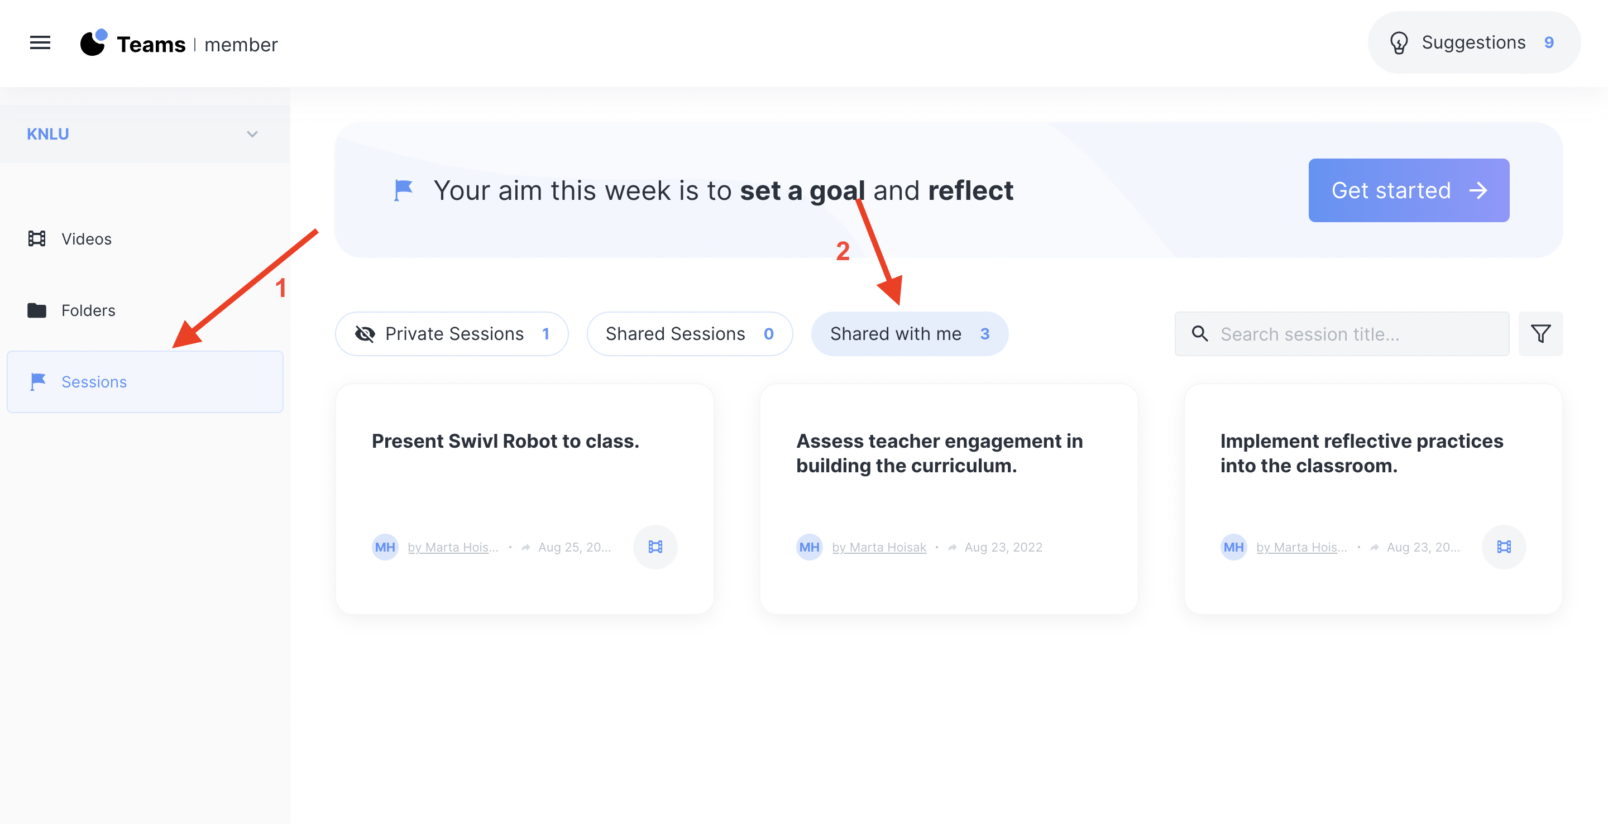This screenshot has height=824, width=1608.
Task: Select the Shared with me tab
Action: click(909, 334)
